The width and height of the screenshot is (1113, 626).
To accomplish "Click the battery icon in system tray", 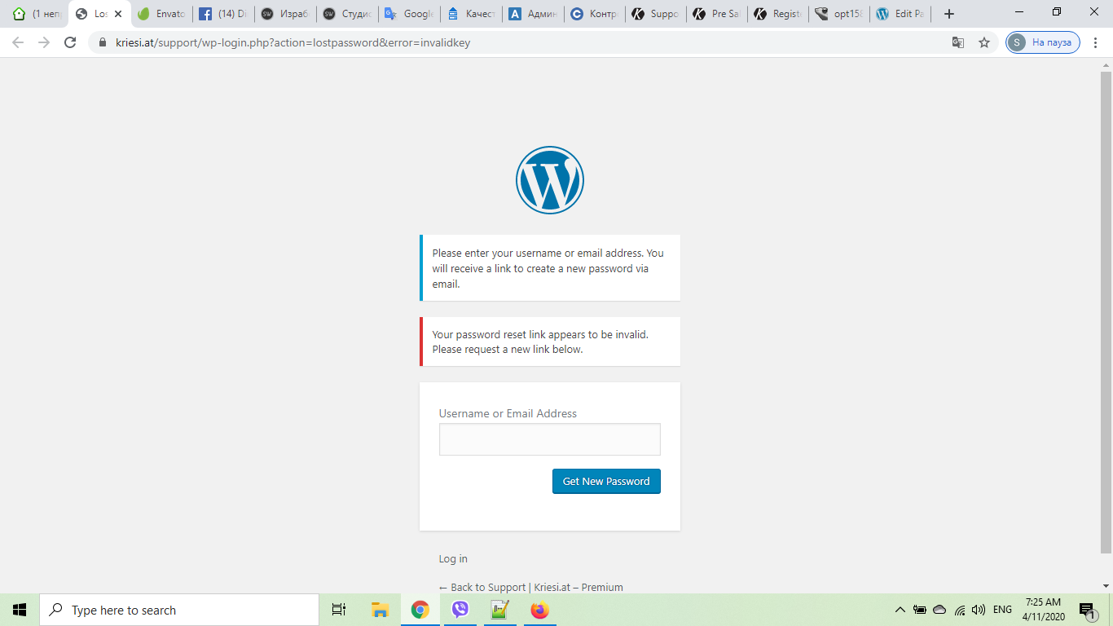I will [920, 610].
